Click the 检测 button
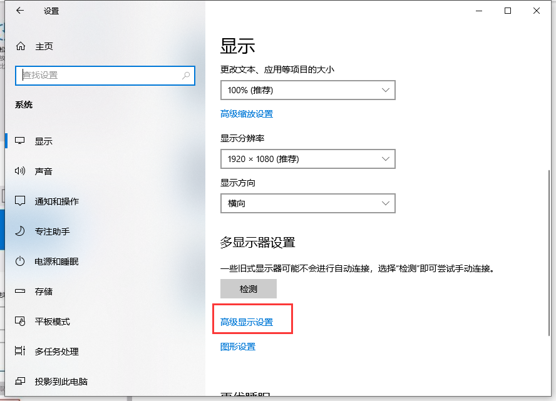This screenshot has width=556, height=401. [248, 288]
